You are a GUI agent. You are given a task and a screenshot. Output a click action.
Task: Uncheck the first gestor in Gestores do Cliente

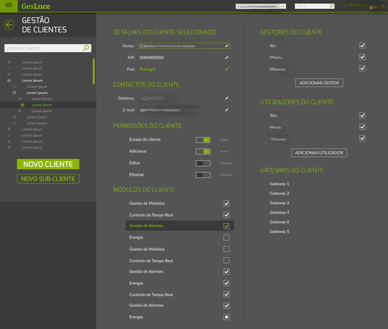tap(362, 45)
